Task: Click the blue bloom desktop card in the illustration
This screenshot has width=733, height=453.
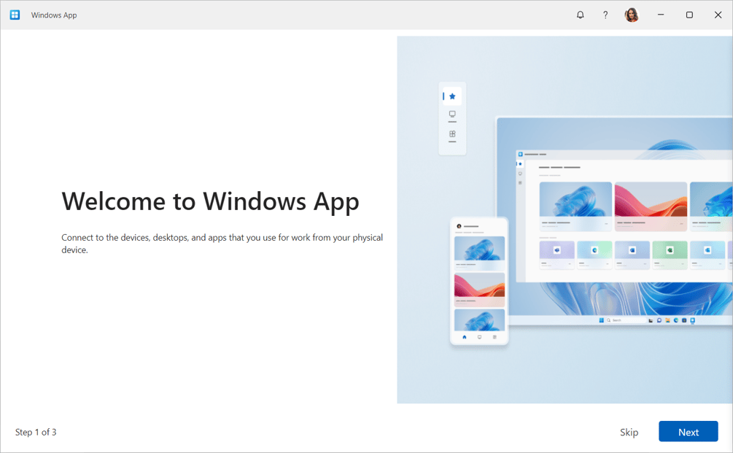Action: pyautogui.click(x=575, y=206)
